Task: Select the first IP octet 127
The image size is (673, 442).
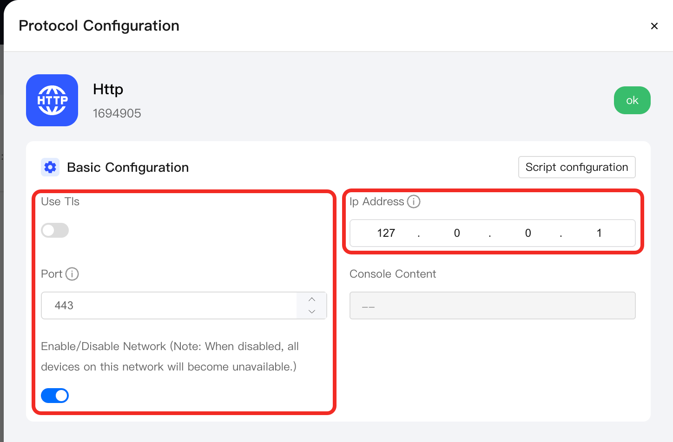Action: click(386, 233)
